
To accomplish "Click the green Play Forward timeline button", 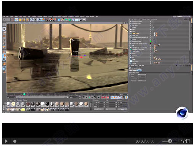I will click(x=89, y=97).
